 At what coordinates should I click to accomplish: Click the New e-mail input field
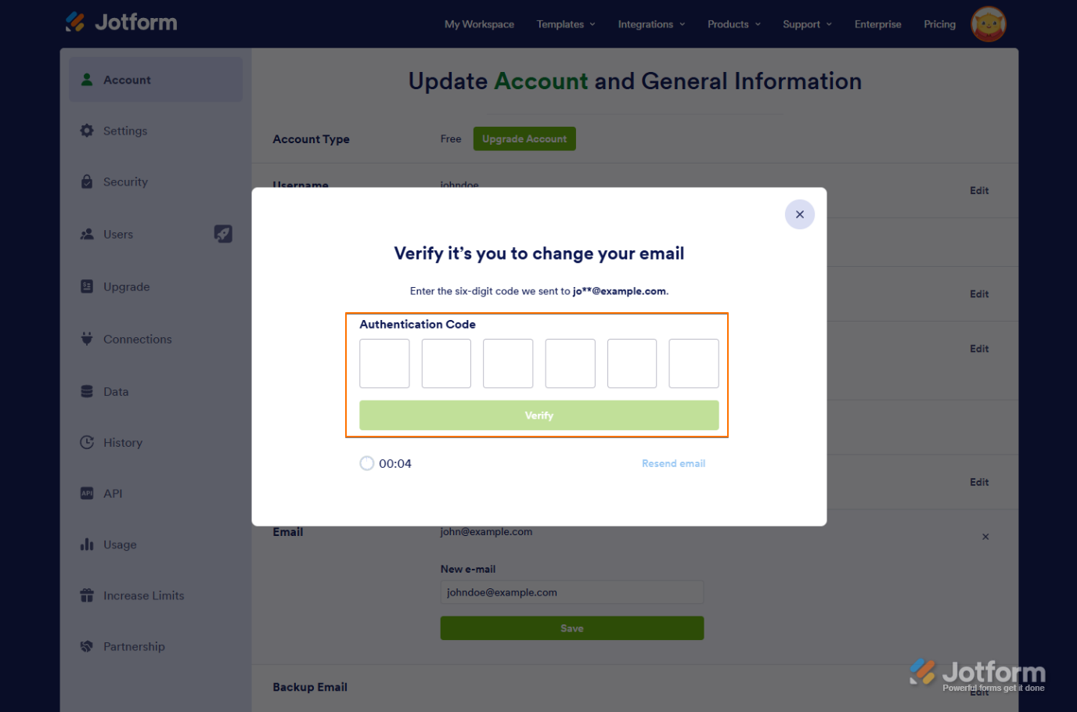pos(571,592)
